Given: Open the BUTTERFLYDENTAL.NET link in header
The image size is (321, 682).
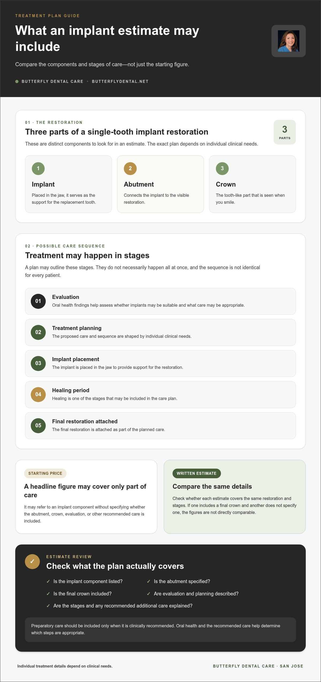Looking at the screenshot, I should 120,81.
